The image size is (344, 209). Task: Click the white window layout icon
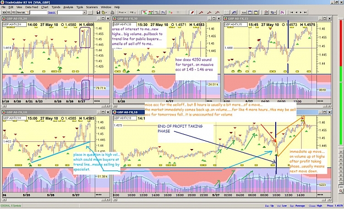pos(250,13)
